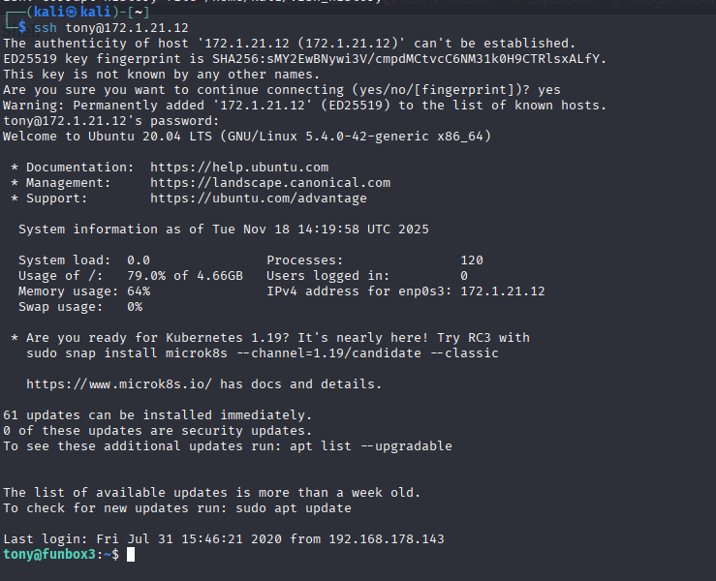The width and height of the screenshot is (716, 581).
Task: Open the ubuntu.com/advantage support link
Action: tap(259, 199)
